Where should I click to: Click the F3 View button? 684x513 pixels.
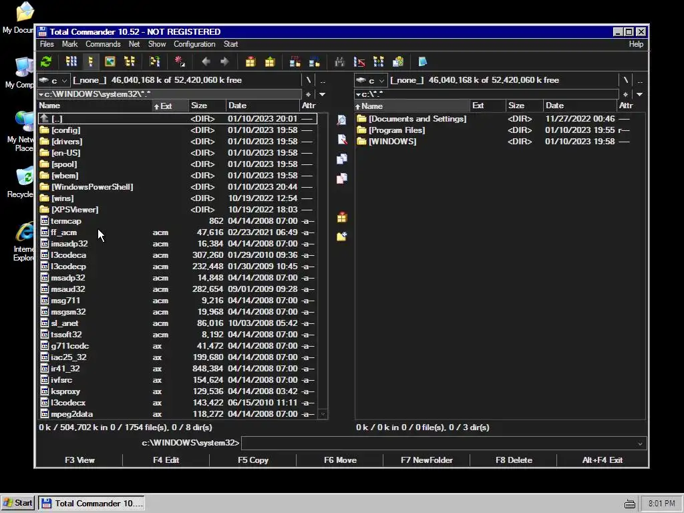(79, 460)
